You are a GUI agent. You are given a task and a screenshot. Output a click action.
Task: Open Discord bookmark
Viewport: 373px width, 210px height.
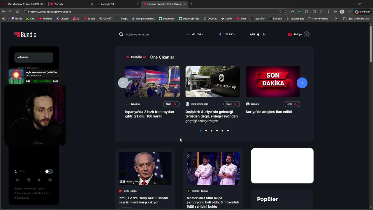[62, 19]
